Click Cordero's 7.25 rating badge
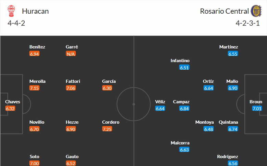The width and height of the screenshot is (267, 166). pos(107,129)
